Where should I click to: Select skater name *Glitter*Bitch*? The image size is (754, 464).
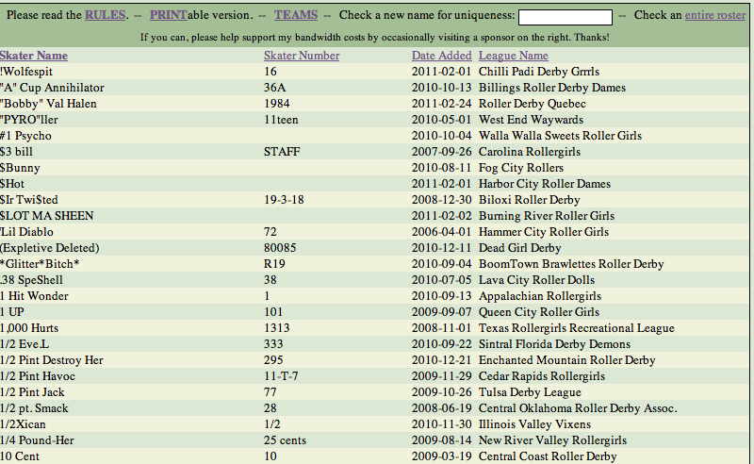tap(40, 264)
